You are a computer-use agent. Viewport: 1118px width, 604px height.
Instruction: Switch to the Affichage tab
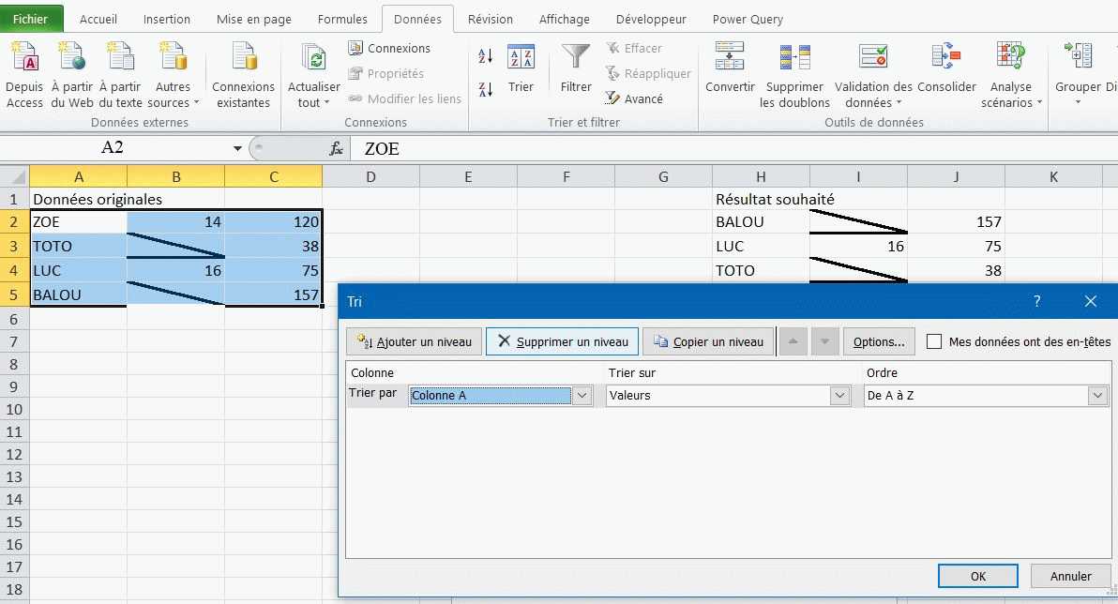click(x=564, y=20)
